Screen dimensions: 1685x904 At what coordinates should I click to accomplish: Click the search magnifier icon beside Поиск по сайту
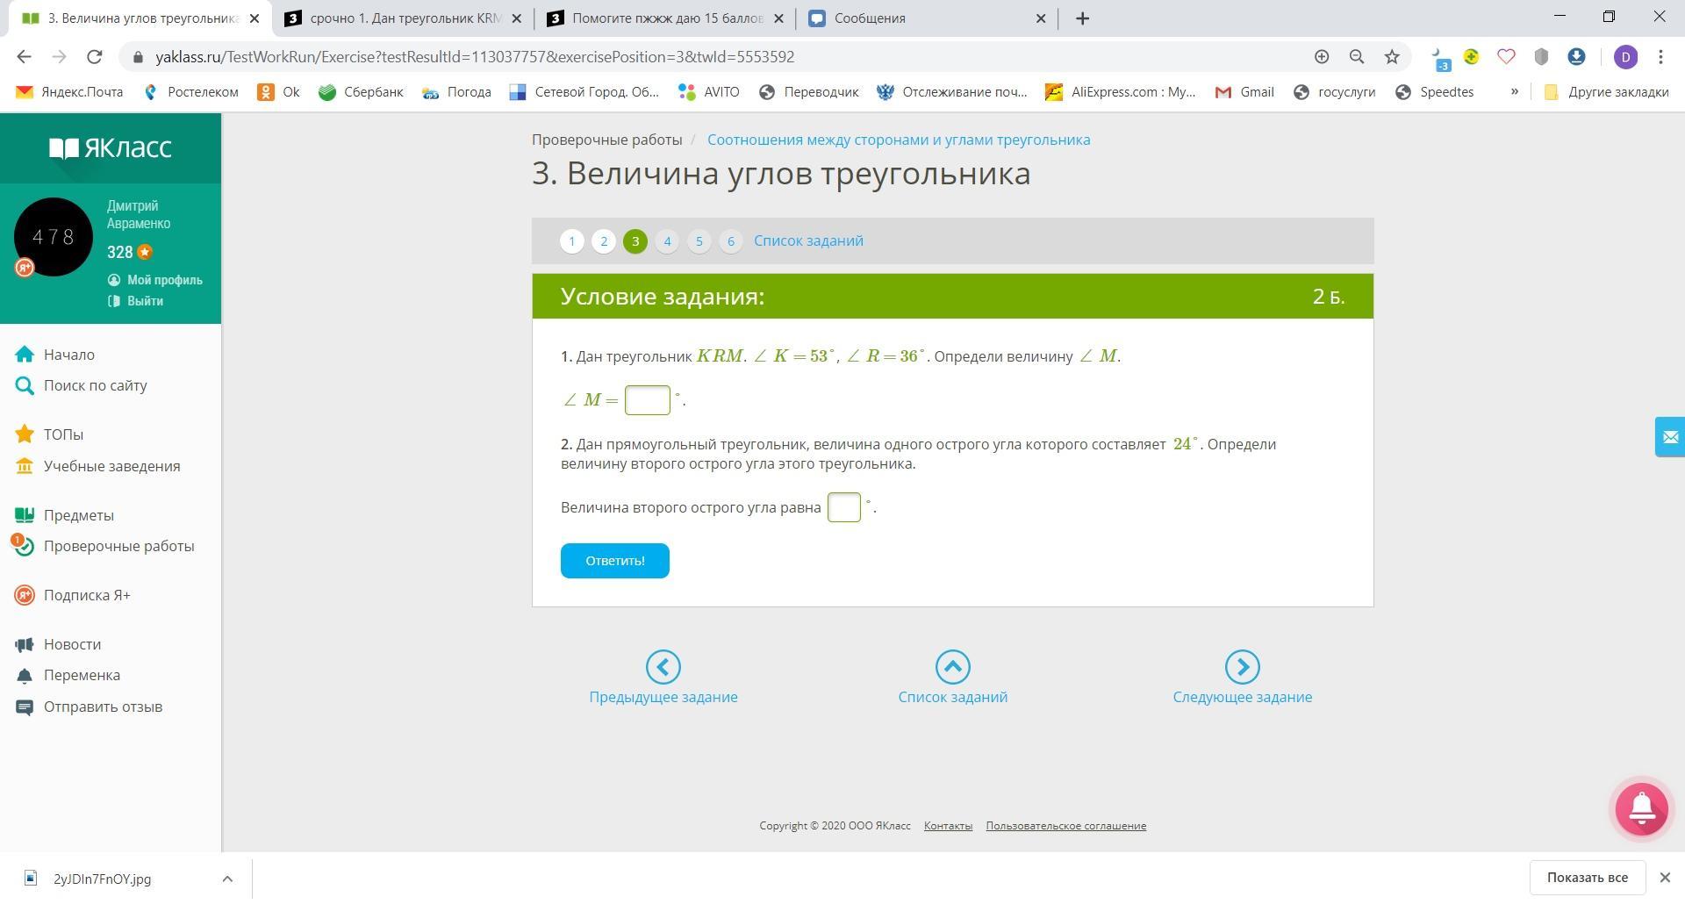(x=25, y=385)
